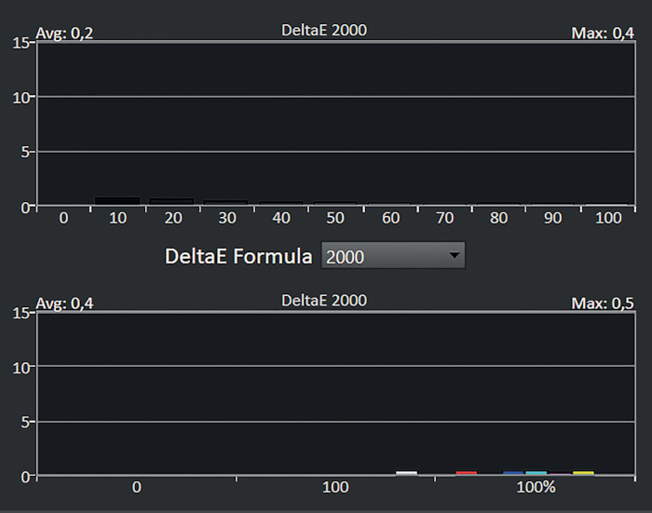Click the DeltaE Formula label
The image size is (652, 513).
[238, 256]
